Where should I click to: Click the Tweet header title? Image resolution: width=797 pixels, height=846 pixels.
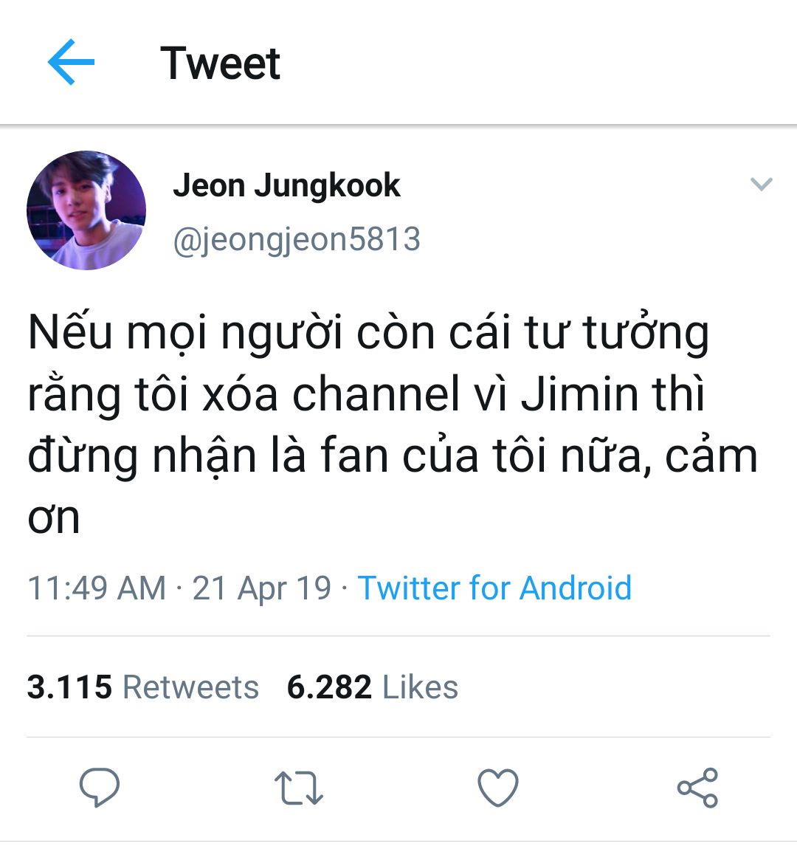pos(221,63)
